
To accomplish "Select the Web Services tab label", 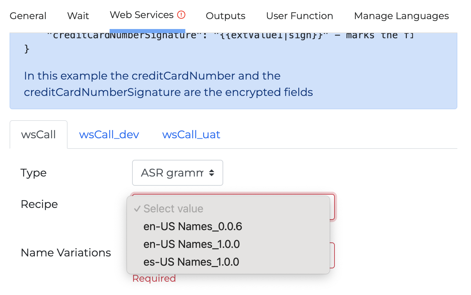I will point(142,15).
